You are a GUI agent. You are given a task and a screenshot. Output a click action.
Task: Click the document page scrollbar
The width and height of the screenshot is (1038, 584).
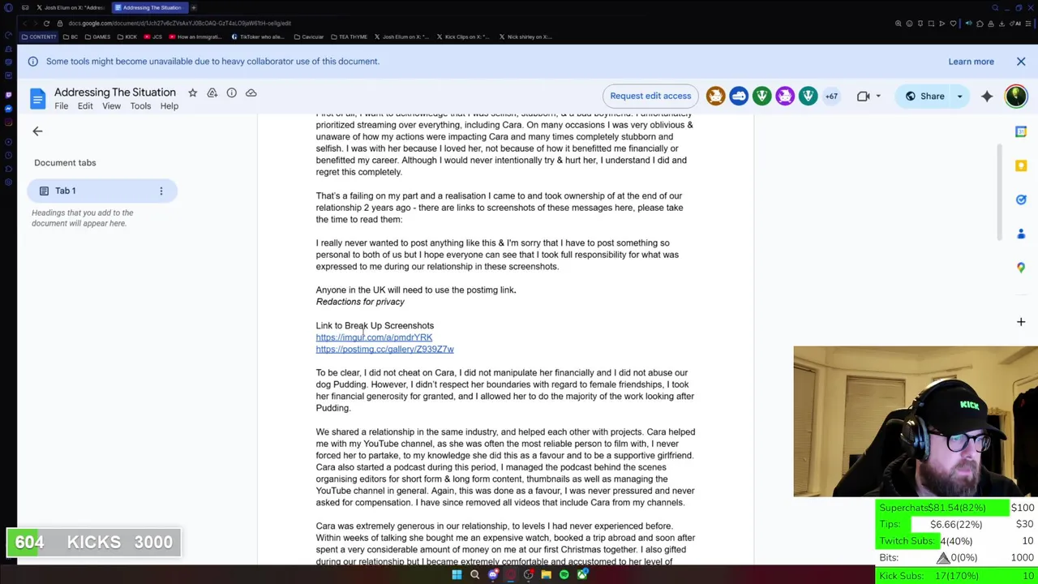(999, 192)
